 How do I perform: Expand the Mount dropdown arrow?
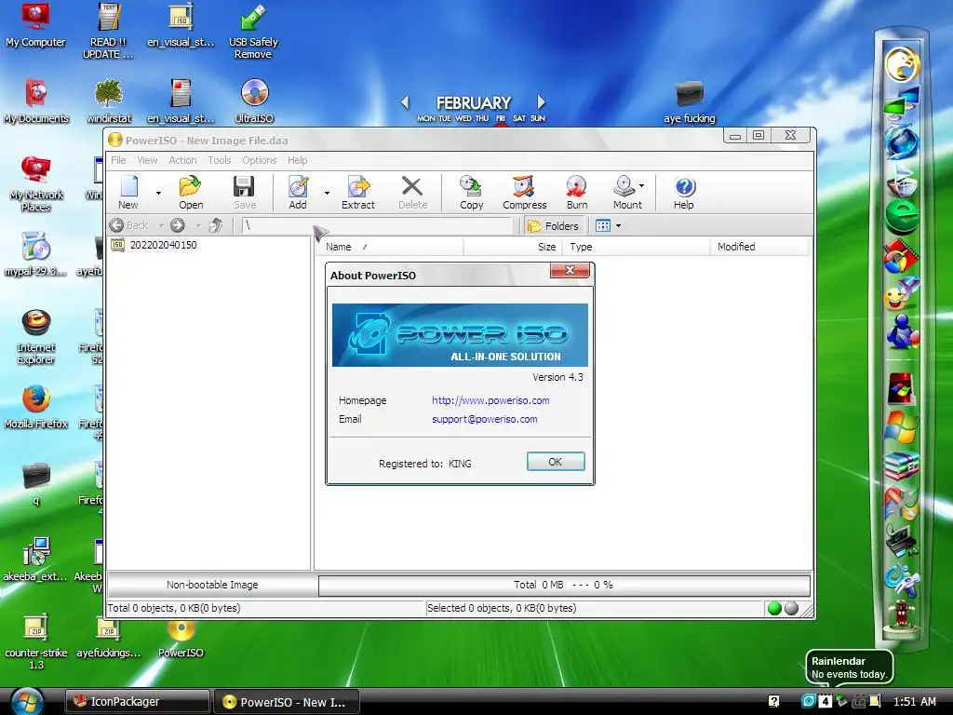point(642,186)
